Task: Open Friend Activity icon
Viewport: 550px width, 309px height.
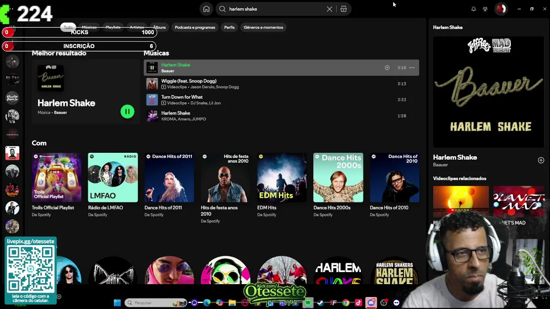Action: [485, 9]
